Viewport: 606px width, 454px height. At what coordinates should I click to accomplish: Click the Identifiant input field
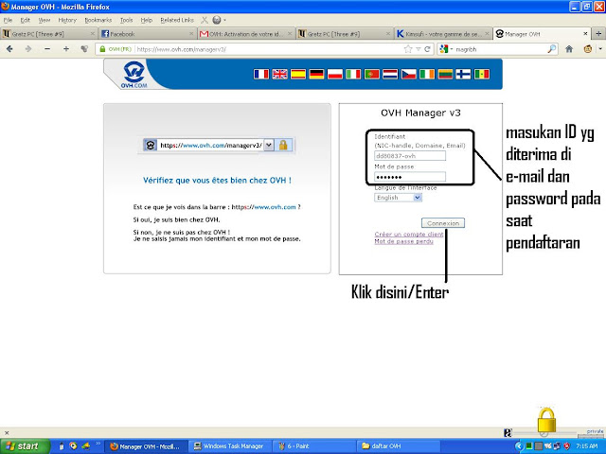410,156
